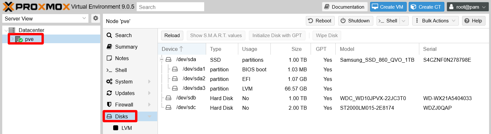Sort by the Size column header

(x=291, y=49)
